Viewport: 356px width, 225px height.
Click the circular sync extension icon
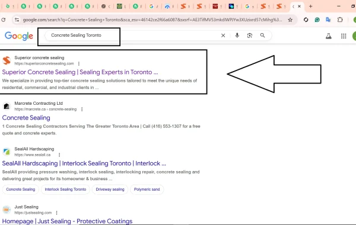[306, 20]
